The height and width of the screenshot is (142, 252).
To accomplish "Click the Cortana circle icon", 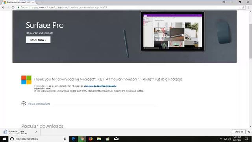I will (12, 139).
